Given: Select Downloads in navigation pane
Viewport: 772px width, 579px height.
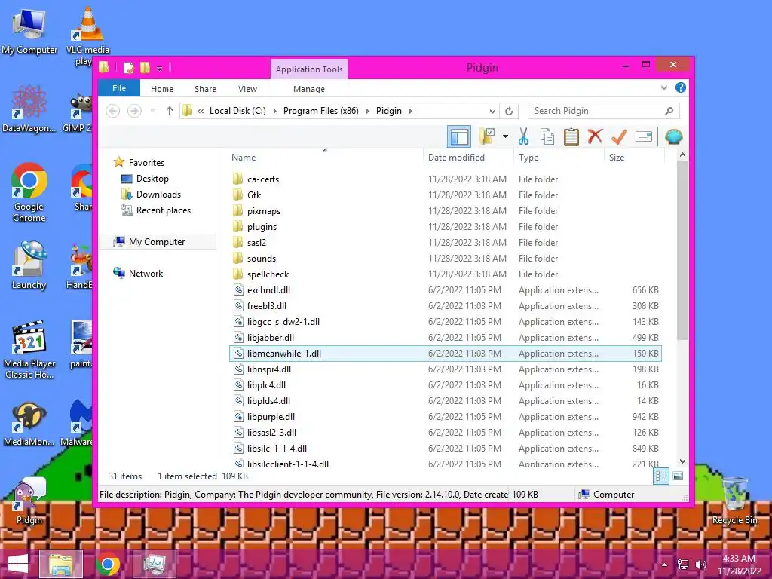Looking at the screenshot, I should pyautogui.click(x=158, y=195).
